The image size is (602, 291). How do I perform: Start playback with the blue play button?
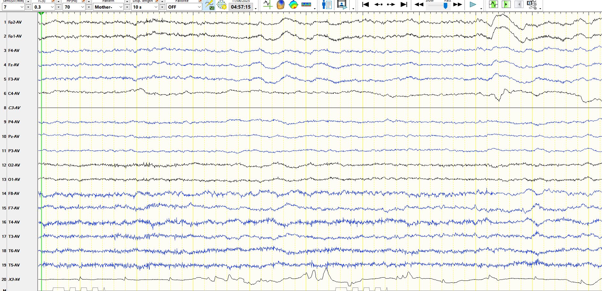pyautogui.click(x=473, y=4)
